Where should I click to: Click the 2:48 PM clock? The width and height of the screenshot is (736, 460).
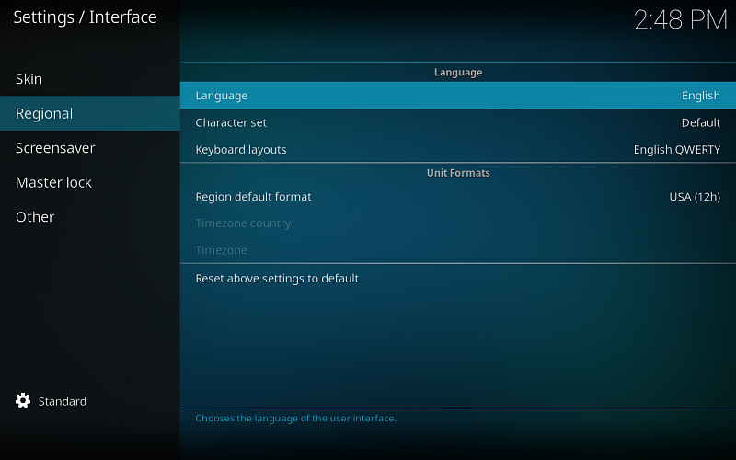point(681,20)
